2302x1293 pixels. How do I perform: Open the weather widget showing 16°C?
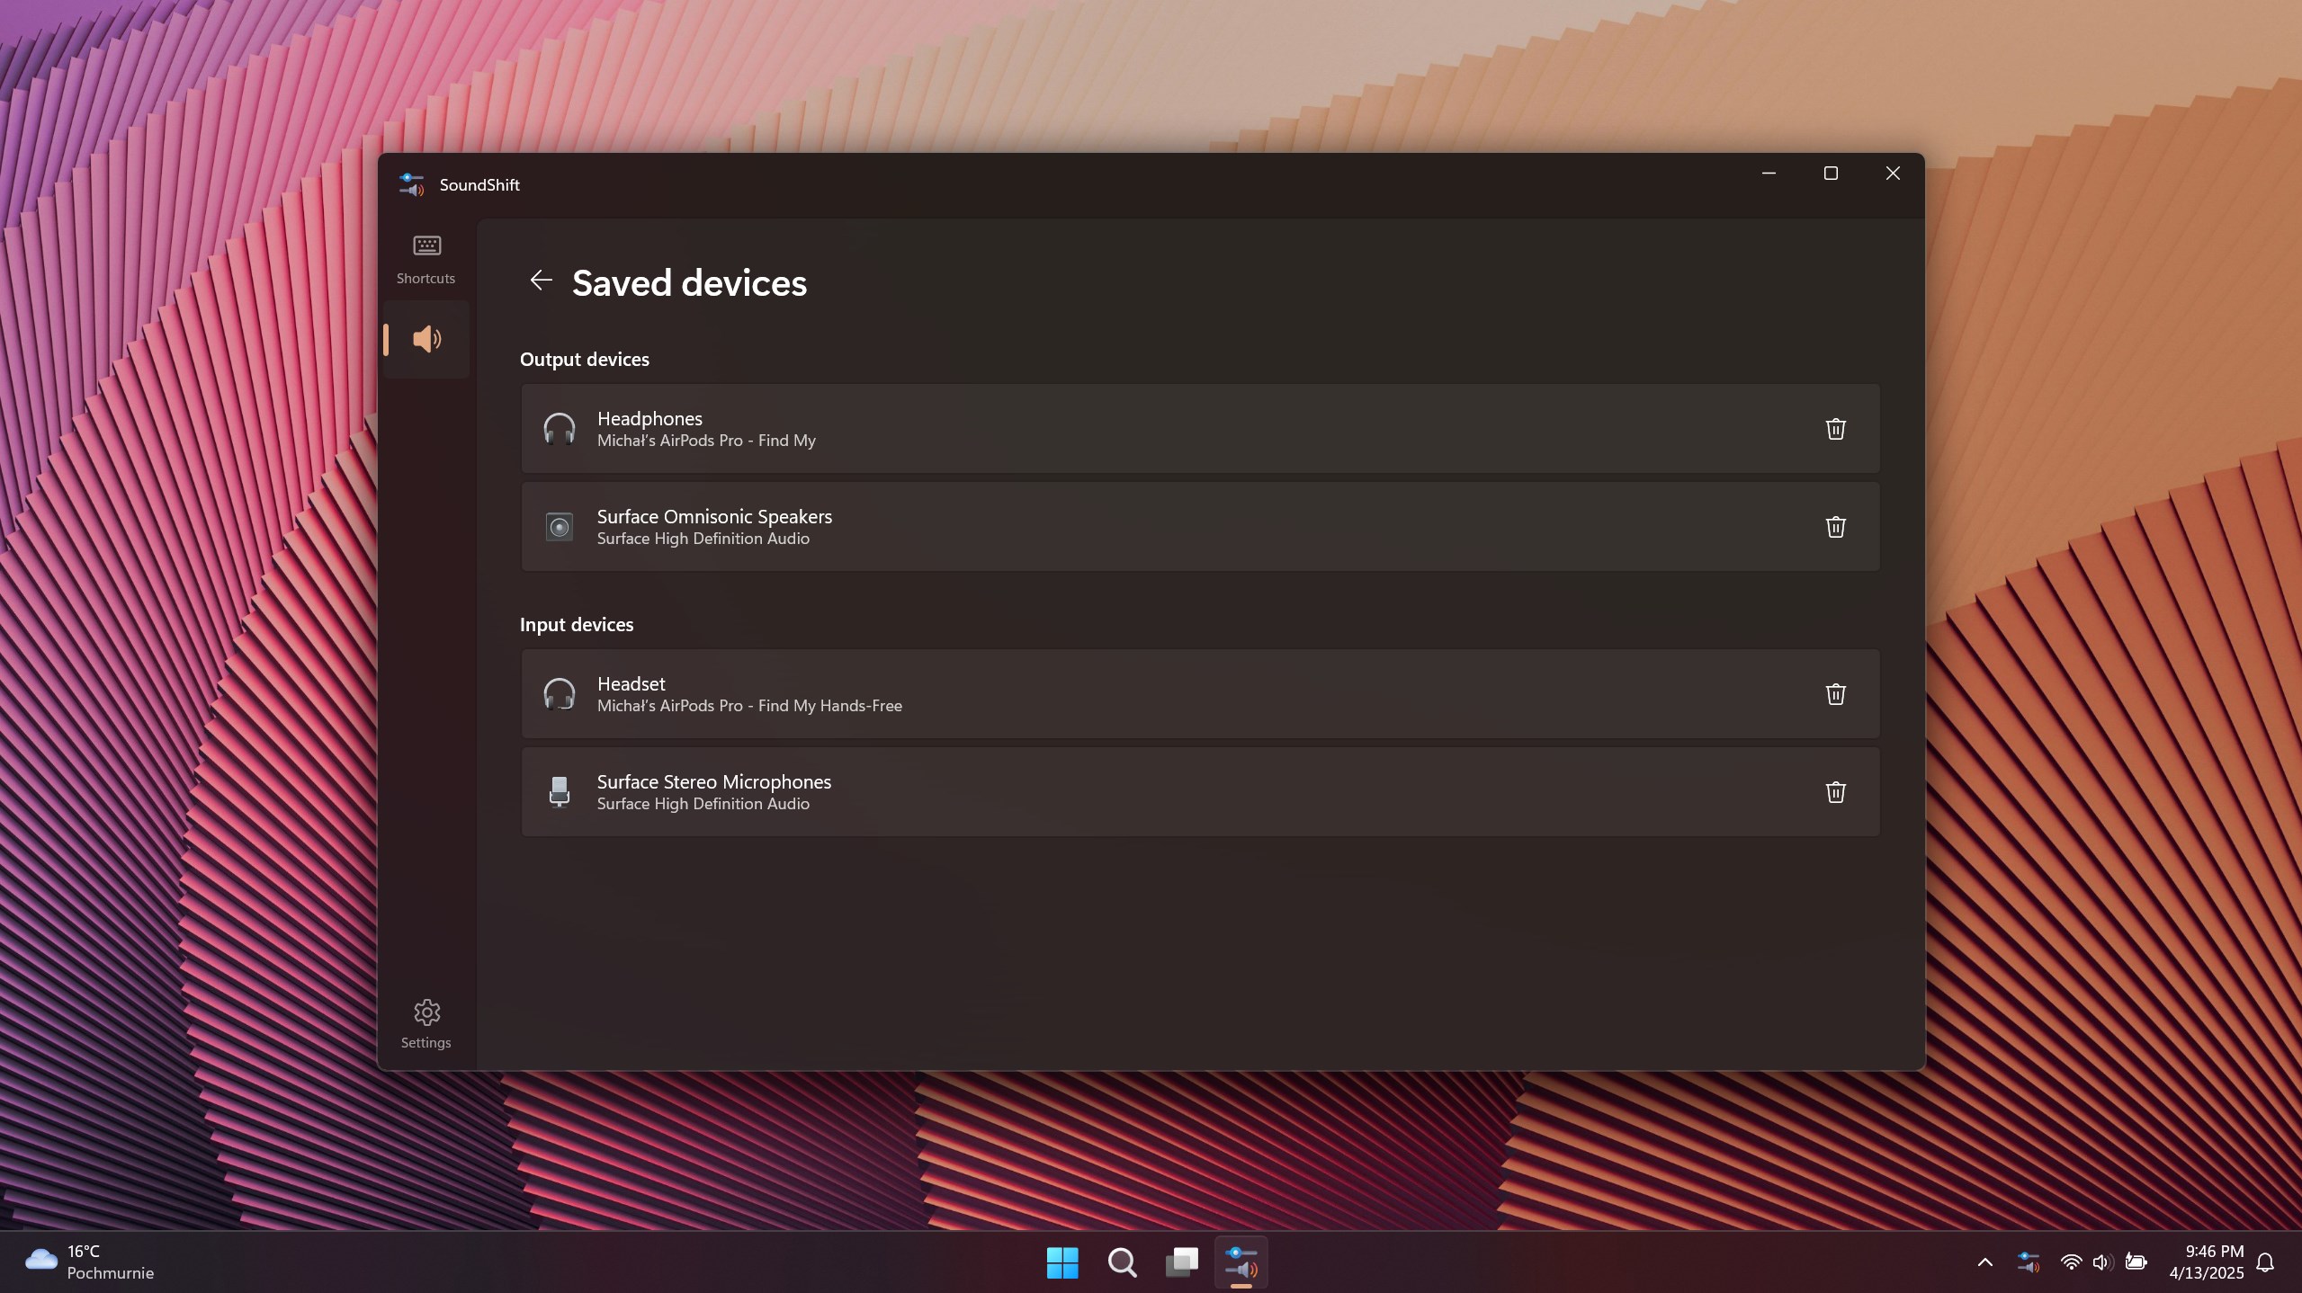(x=90, y=1262)
